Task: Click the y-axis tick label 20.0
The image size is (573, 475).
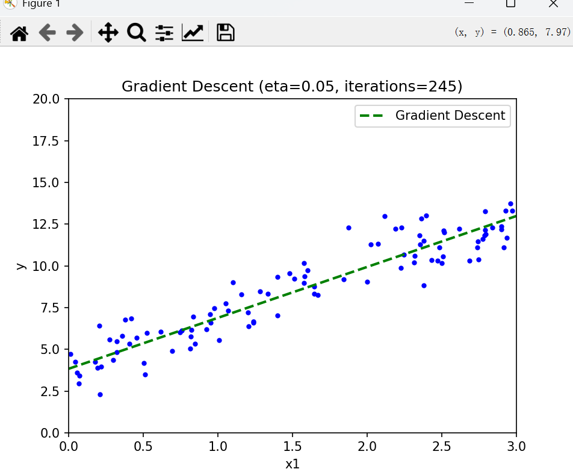Action: pyautogui.click(x=46, y=99)
